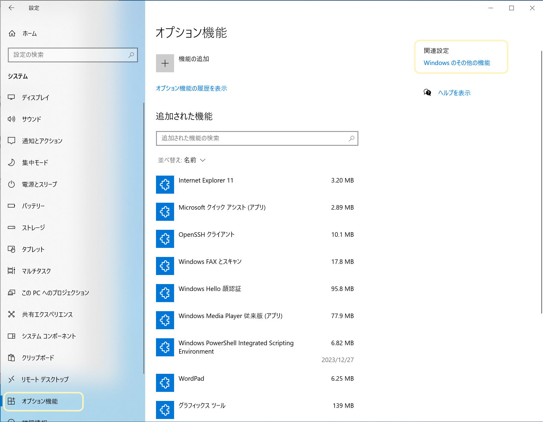Open クリップボード clipboard icon
543x422 pixels.
pyautogui.click(x=11, y=358)
